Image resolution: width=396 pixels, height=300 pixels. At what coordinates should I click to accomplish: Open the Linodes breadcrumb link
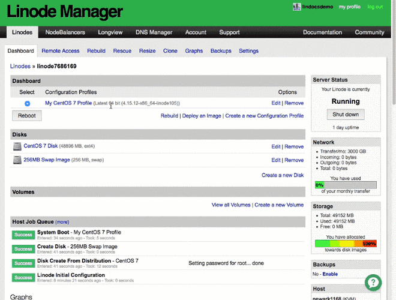(x=21, y=66)
